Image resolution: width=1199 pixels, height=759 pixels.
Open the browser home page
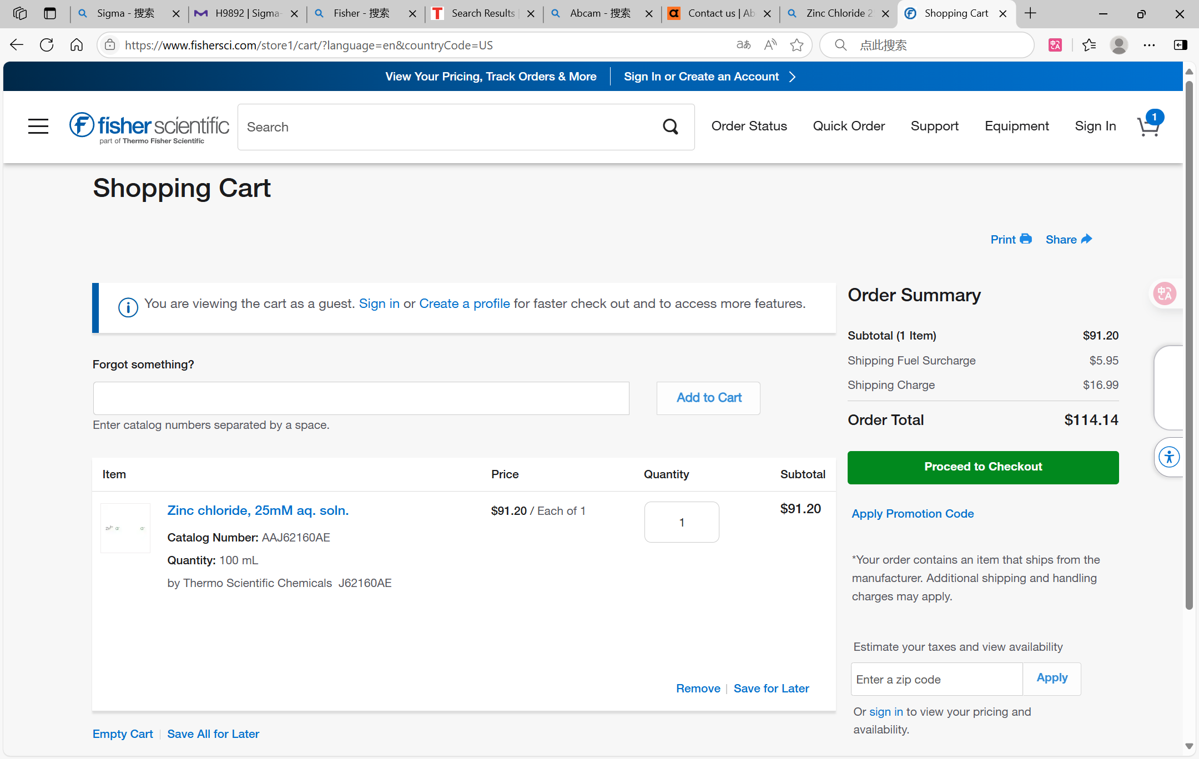click(x=77, y=45)
